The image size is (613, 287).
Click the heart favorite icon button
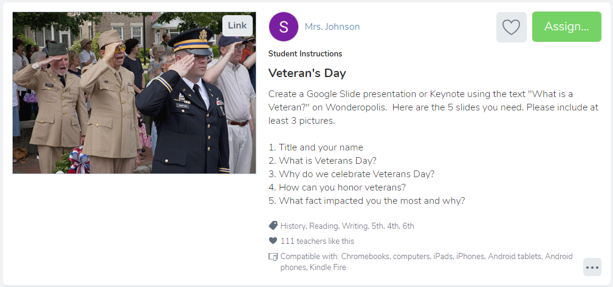point(511,27)
